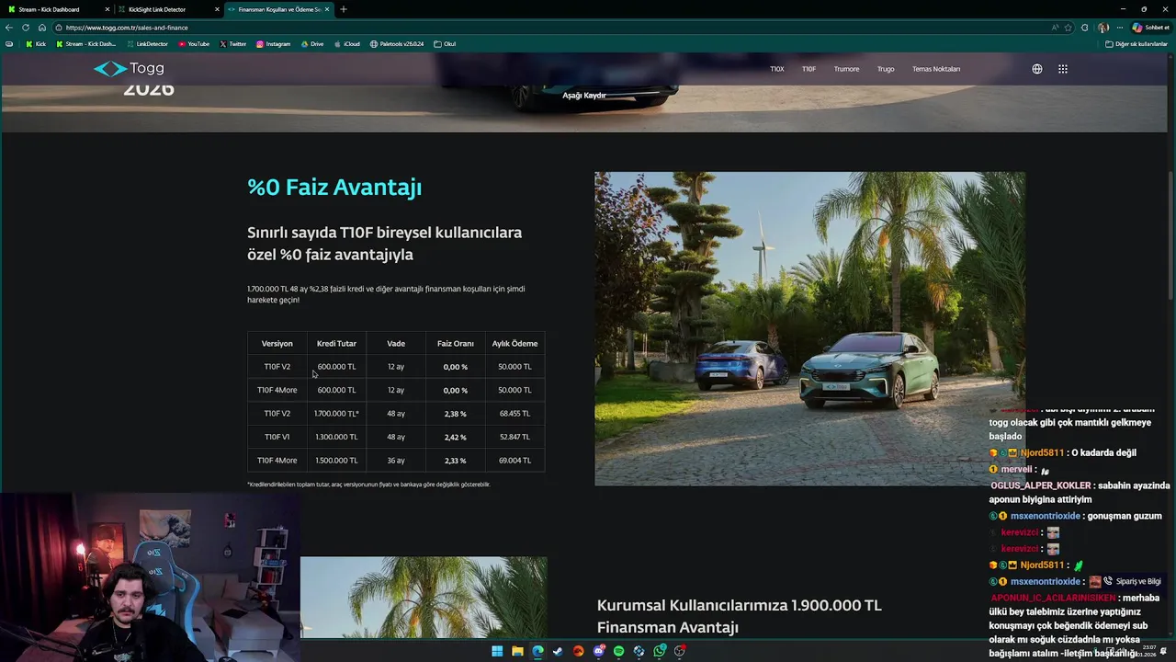The height and width of the screenshot is (662, 1176).
Task: Click the 69.004 TL monthly payment cell
Action: (x=514, y=461)
